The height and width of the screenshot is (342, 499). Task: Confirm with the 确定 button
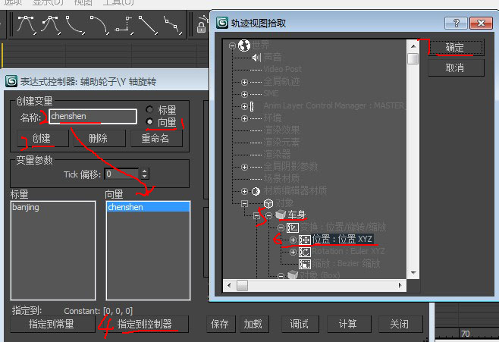click(x=456, y=48)
